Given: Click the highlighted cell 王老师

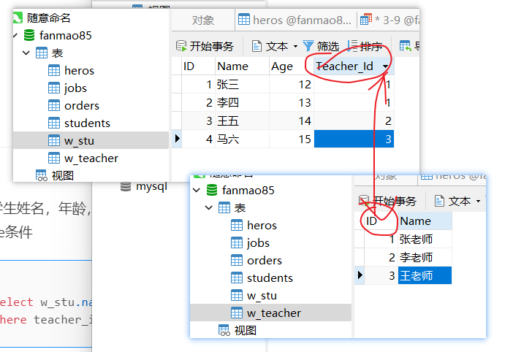Looking at the screenshot, I should coord(425,275).
